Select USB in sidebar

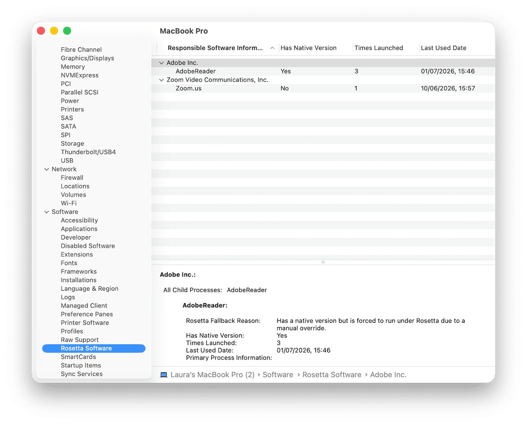67,161
